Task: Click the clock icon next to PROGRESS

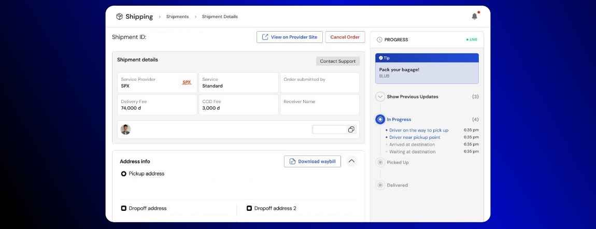Action: [x=379, y=39]
